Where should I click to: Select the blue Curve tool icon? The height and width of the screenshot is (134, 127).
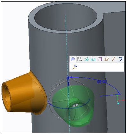click(120, 59)
